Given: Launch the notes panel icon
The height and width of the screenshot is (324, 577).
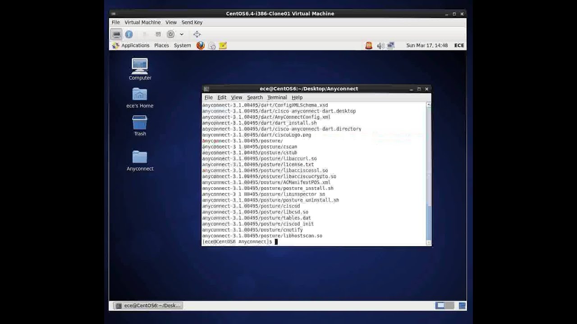Looking at the screenshot, I should [x=223, y=45].
